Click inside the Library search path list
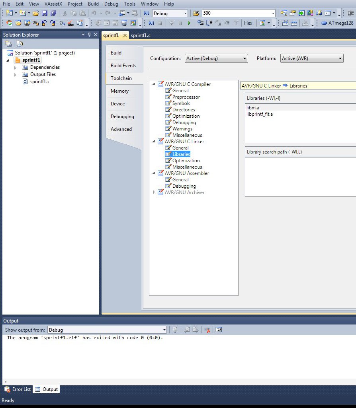Image resolution: width=356 pixels, height=408 pixels. [x=301, y=177]
